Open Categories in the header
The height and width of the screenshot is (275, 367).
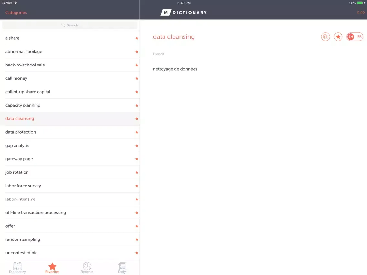point(16,12)
